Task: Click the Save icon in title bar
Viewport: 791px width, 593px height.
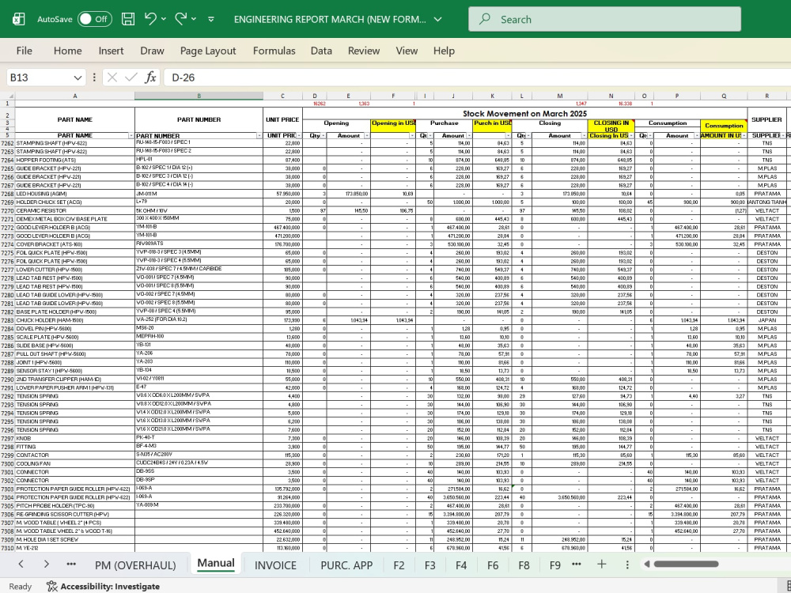Action: coord(128,19)
